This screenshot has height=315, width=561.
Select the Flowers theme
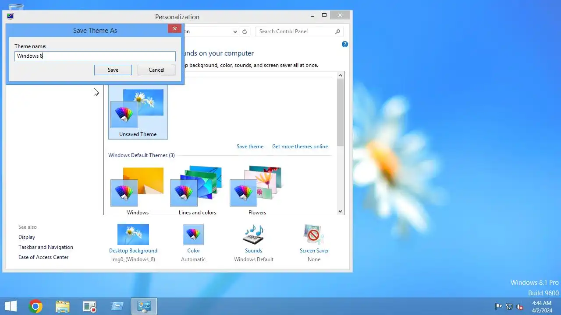(257, 190)
